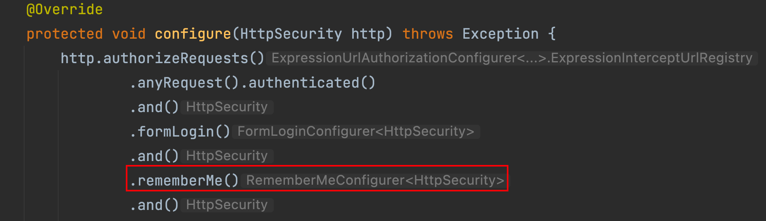The image size is (766, 221).
Task: Click the HttpSecurity hint above formLogin()
Action: [x=227, y=107]
